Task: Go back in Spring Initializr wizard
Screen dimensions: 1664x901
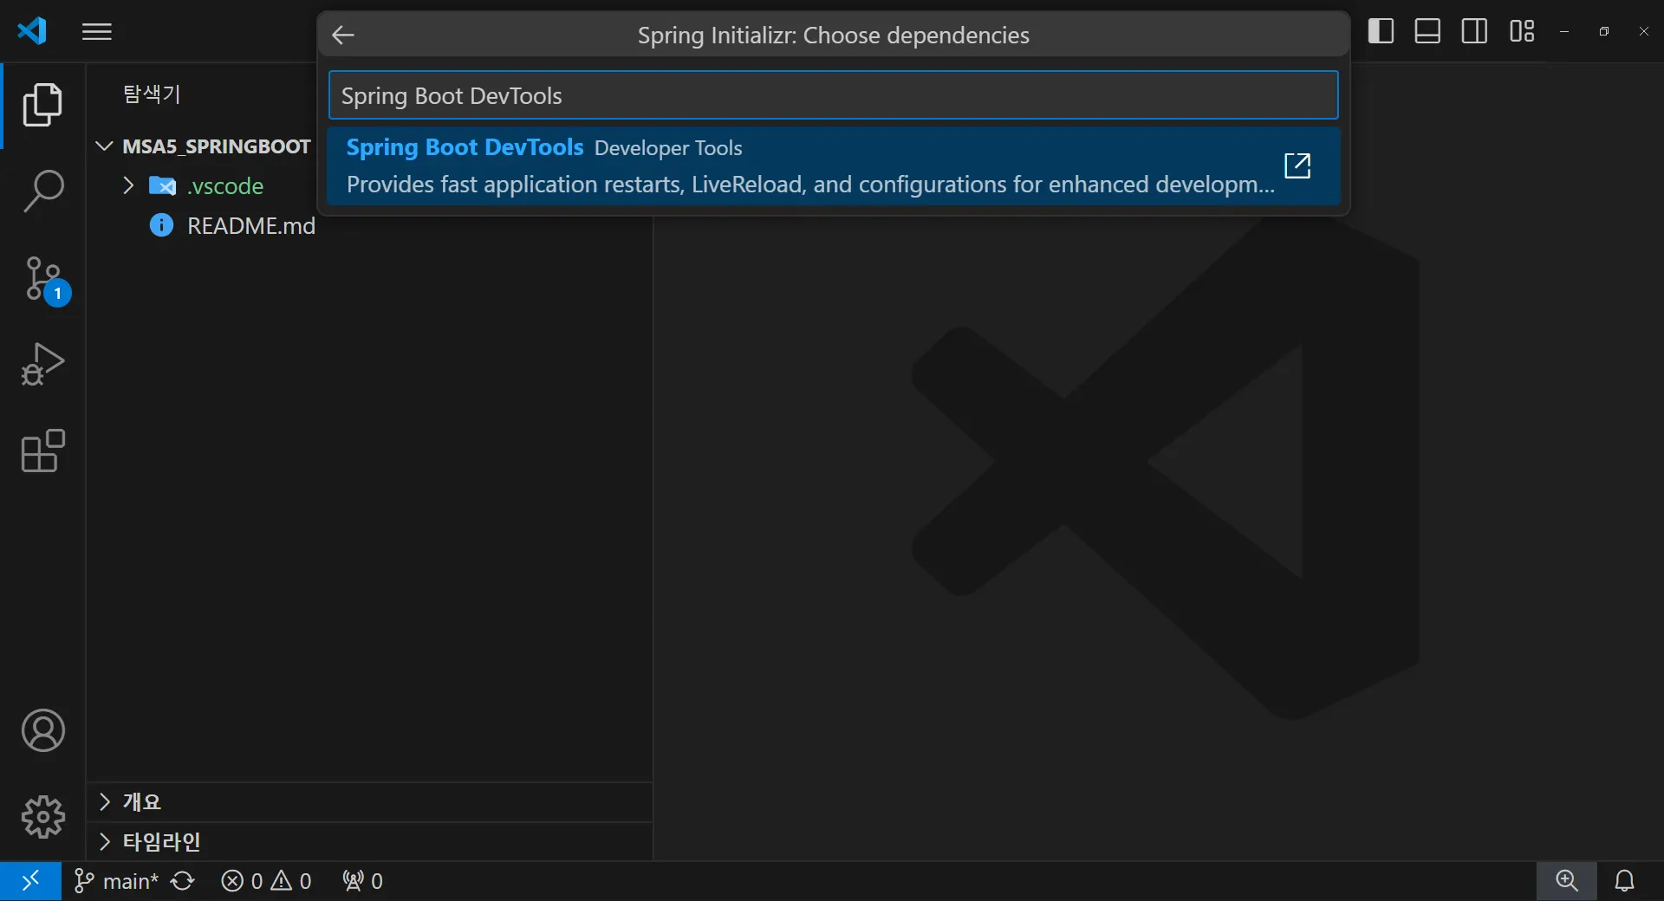Action: (x=343, y=35)
